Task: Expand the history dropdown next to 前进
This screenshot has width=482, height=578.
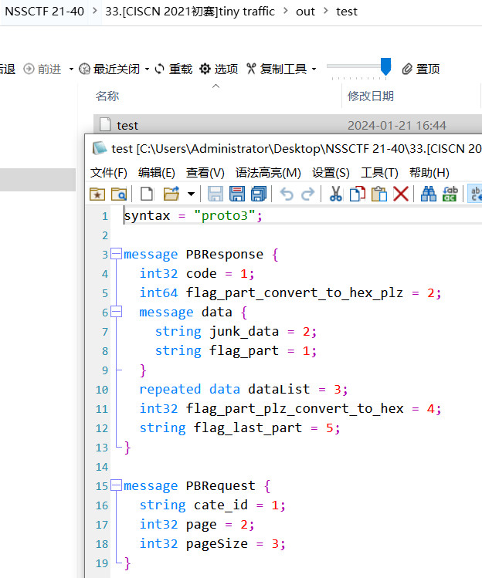Action: (71, 69)
